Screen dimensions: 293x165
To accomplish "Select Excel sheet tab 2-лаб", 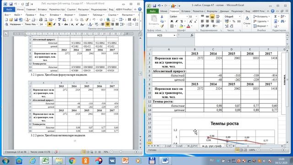I will coord(168,146).
